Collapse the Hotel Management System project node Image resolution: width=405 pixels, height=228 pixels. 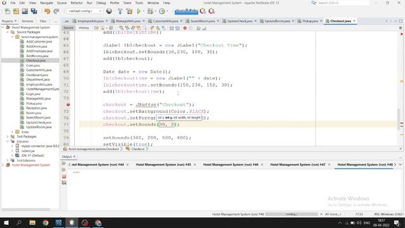(x=3, y=27)
